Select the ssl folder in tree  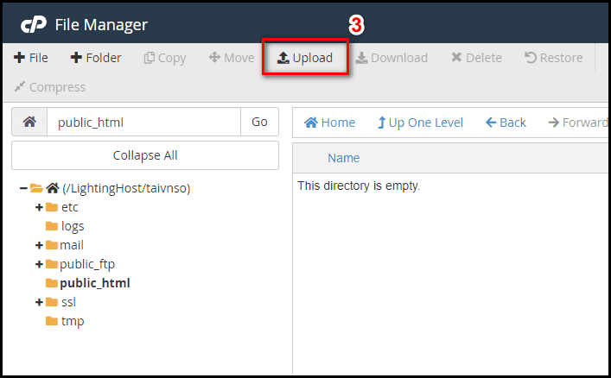tap(68, 302)
